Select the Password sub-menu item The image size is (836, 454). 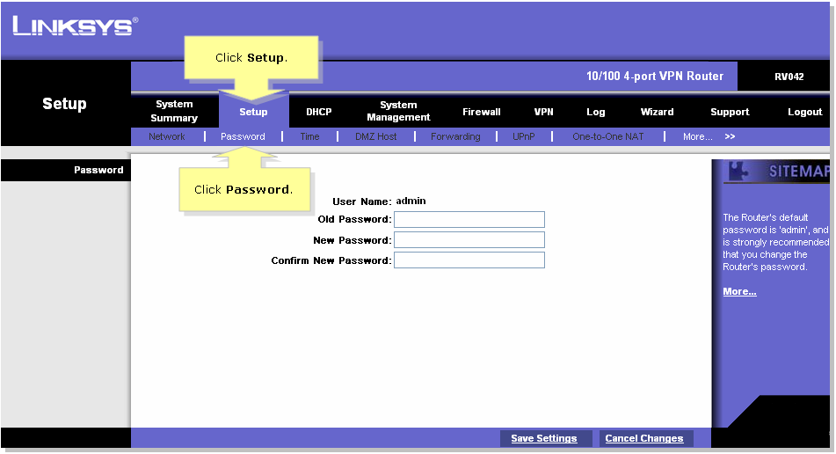pyautogui.click(x=243, y=136)
